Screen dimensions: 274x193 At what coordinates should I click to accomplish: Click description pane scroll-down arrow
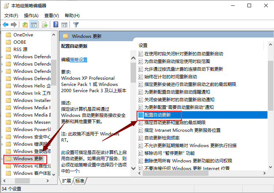point(133,168)
